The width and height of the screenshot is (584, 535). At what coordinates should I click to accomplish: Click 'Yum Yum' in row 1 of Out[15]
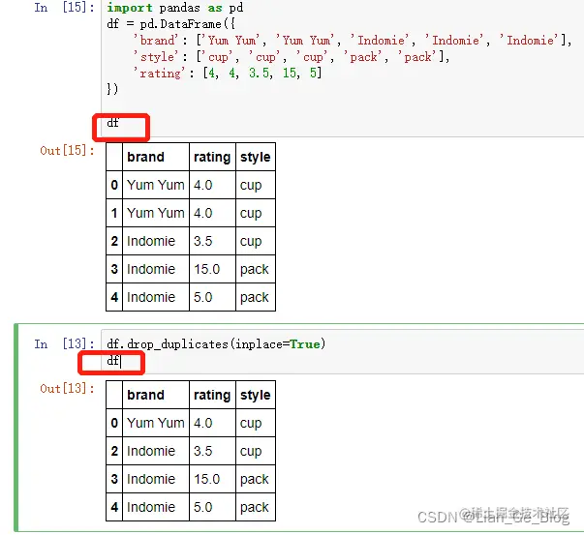(156, 213)
